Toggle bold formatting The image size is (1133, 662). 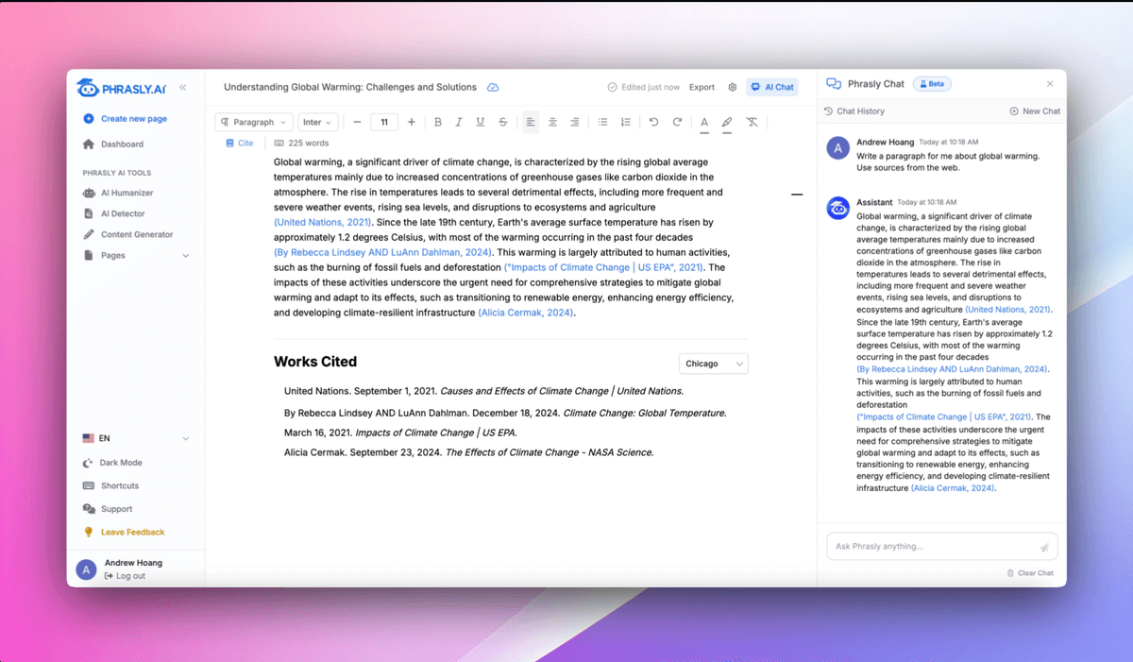pyautogui.click(x=438, y=122)
